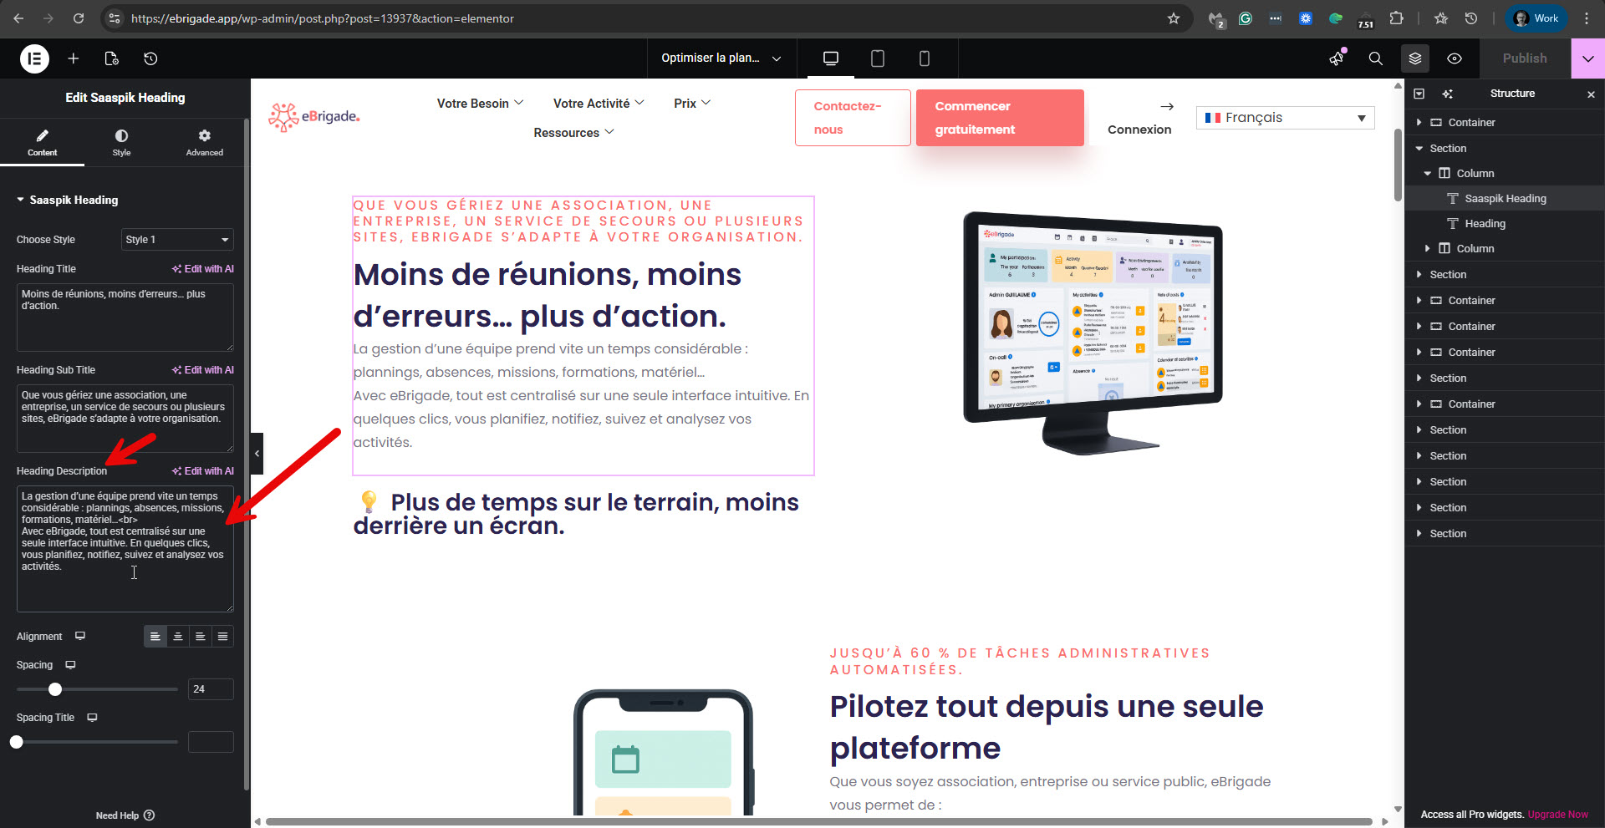Screen dimensions: 1605x828
Task: Open revision history clock icon in Elementor bar
Action: coord(150,58)
